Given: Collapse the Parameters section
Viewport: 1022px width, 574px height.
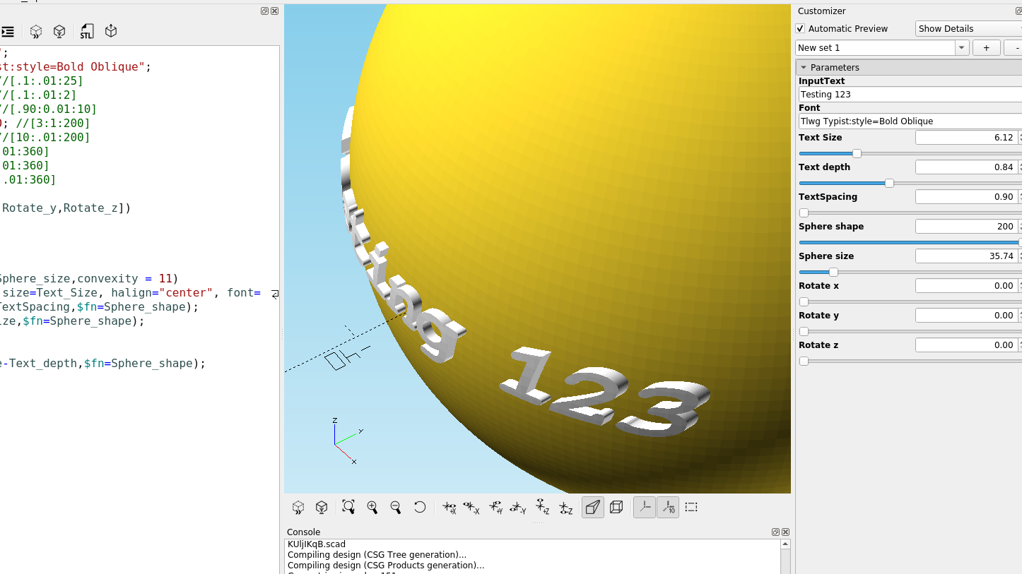Looking at the screenshot, I should point(804,66).
